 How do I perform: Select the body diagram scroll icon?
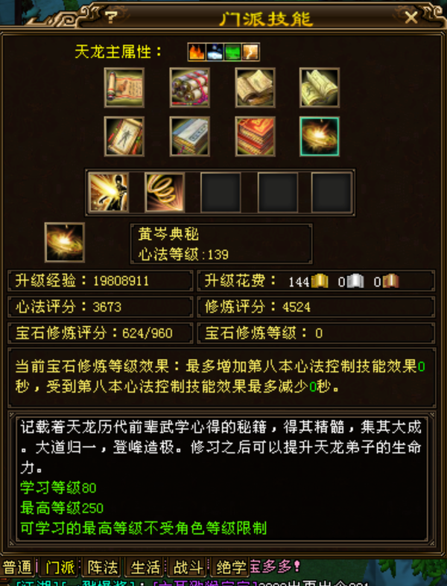(x=124, y=136)
